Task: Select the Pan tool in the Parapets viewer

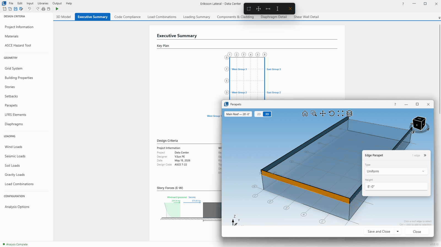Action: tap(323, 113)
